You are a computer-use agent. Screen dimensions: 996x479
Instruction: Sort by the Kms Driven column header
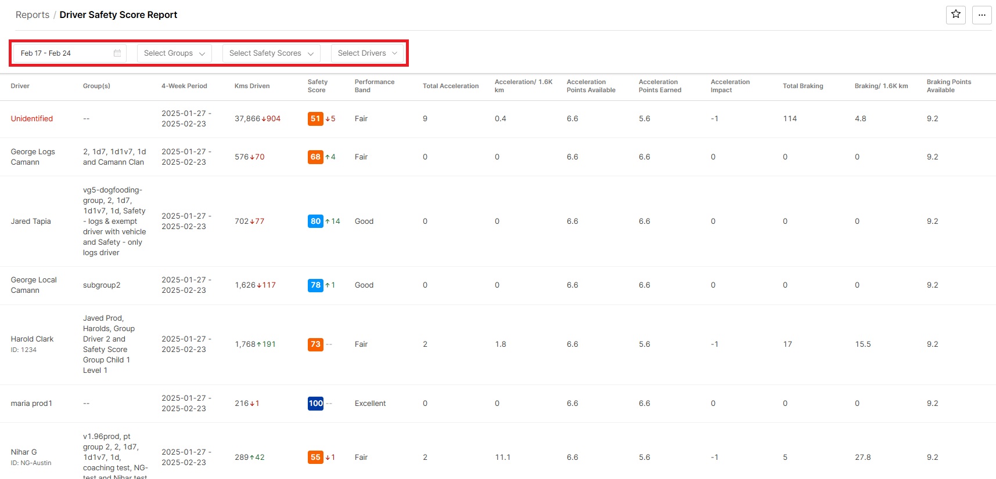click(252, 86)
